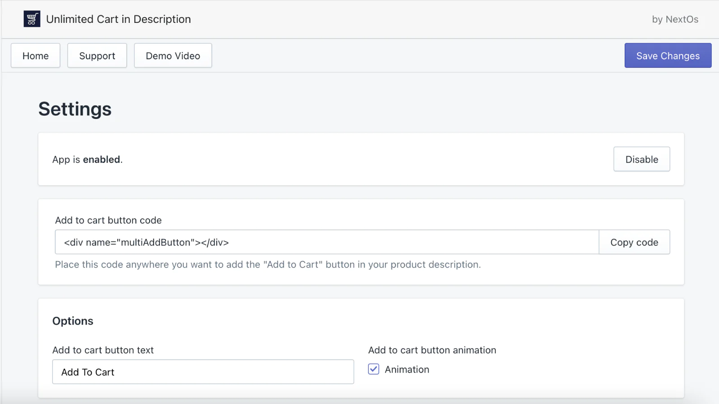
Task: Open the Home page
Action: [36, 56]
